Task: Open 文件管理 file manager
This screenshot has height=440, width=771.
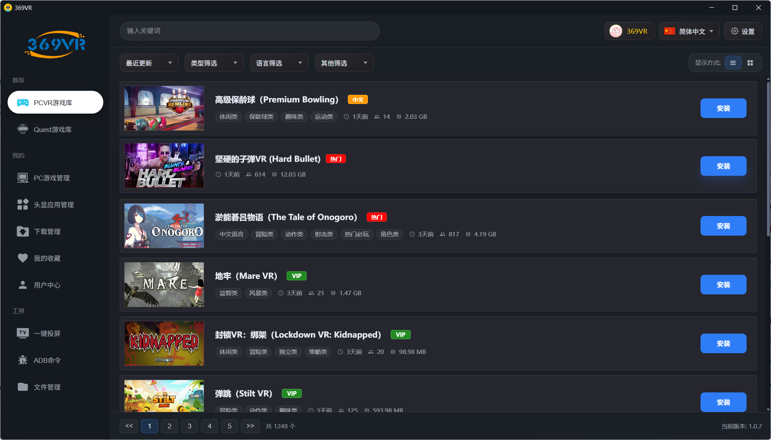Action: coord(47,387)
